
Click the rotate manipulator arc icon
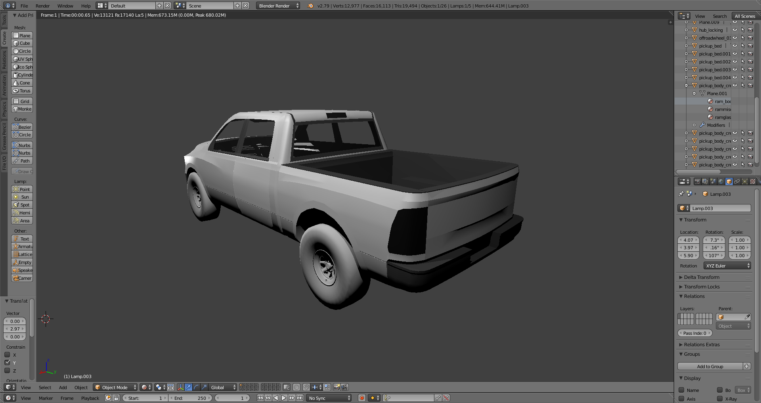coord(197,387)
